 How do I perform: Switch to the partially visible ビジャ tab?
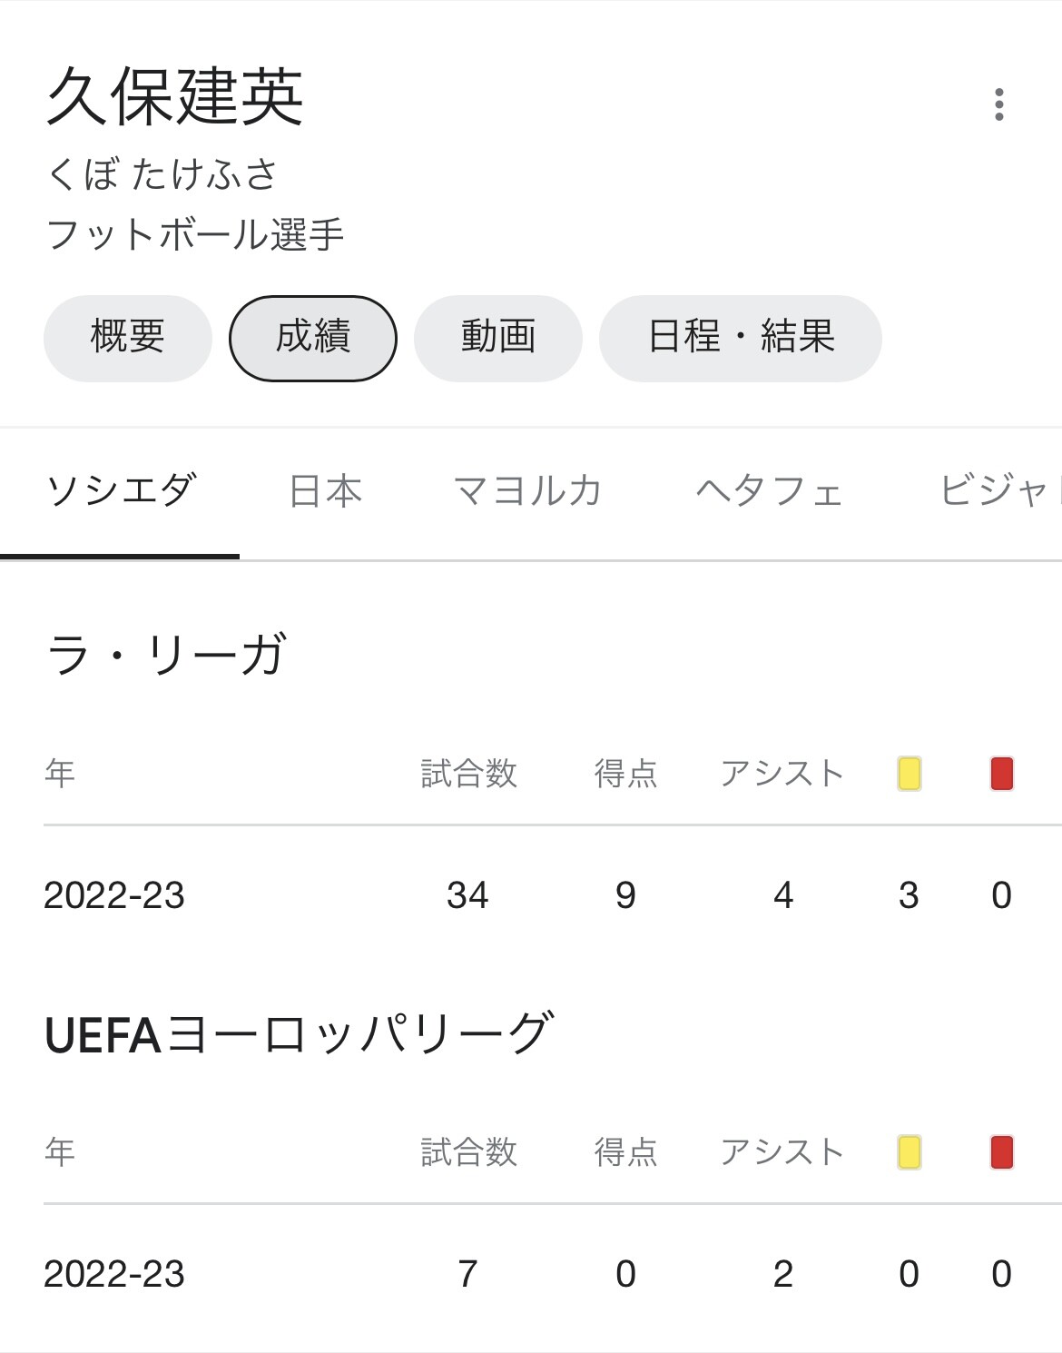point(998,491)
